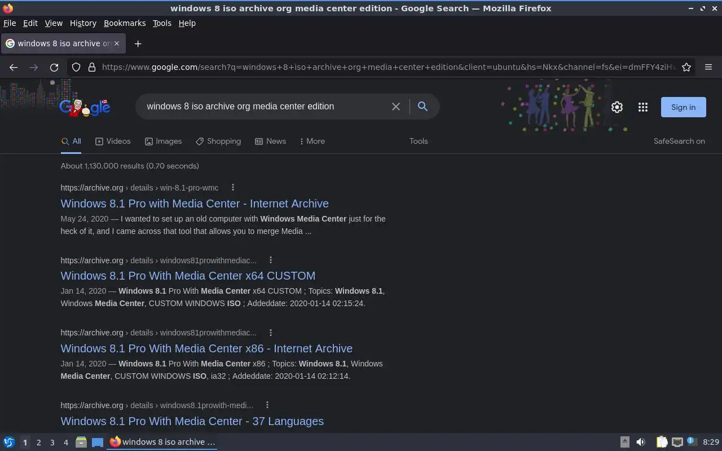This screenshot has height=451, width=722.
Task: Switch to the Videos results tab
Action: 113,142
